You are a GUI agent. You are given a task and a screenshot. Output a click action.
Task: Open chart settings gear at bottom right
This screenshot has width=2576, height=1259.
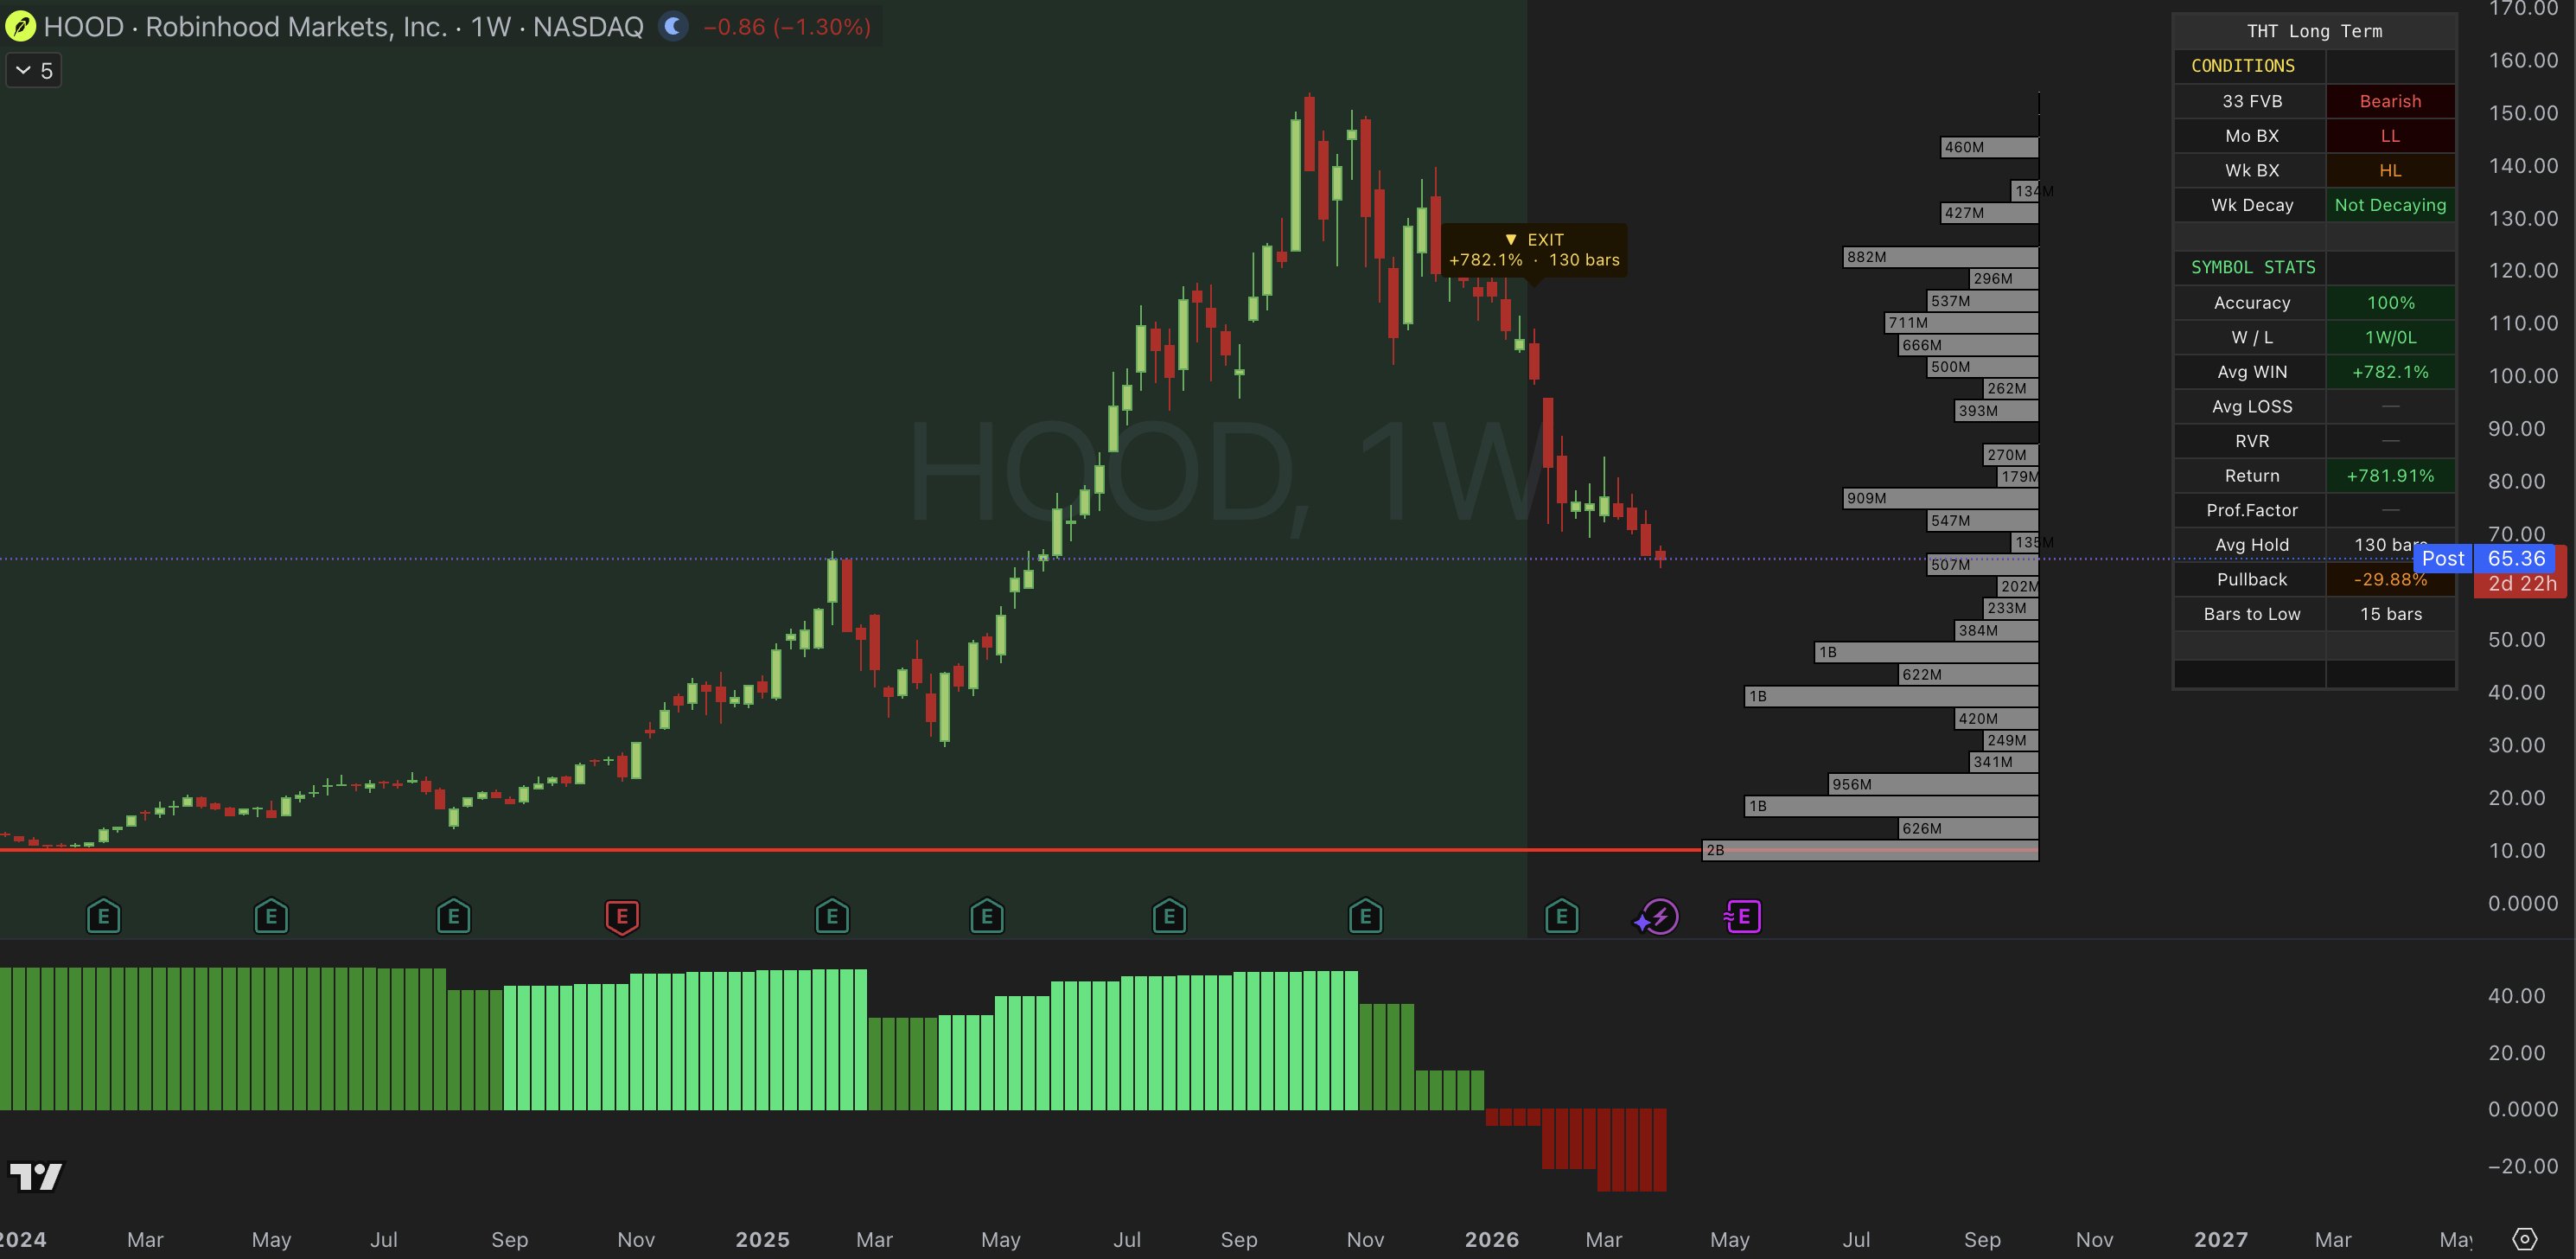[2524, 1239]
